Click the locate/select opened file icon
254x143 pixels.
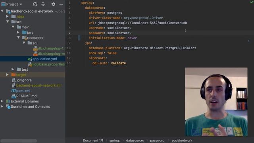click(x=35, y=4)
